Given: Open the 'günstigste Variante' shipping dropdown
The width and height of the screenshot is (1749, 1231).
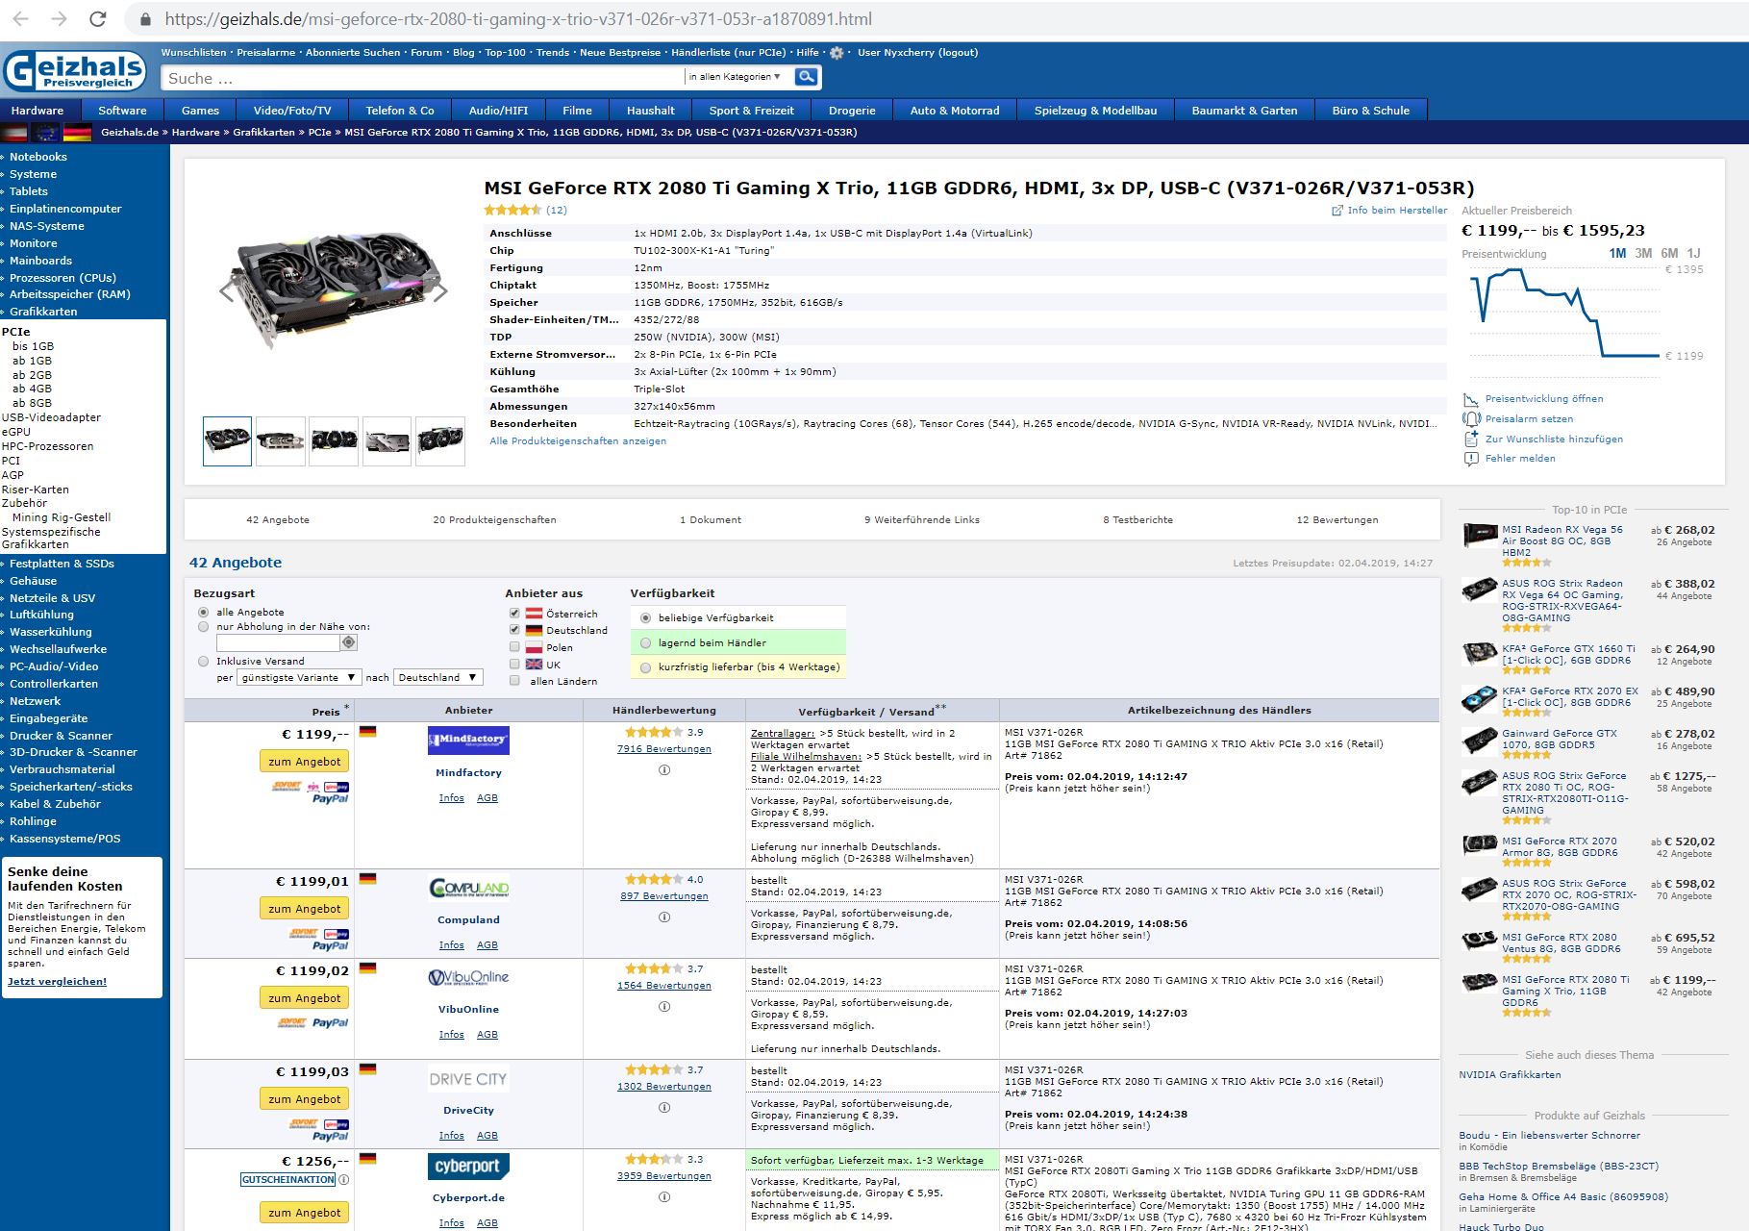Looking at the screenshot, I should [299, 677].
